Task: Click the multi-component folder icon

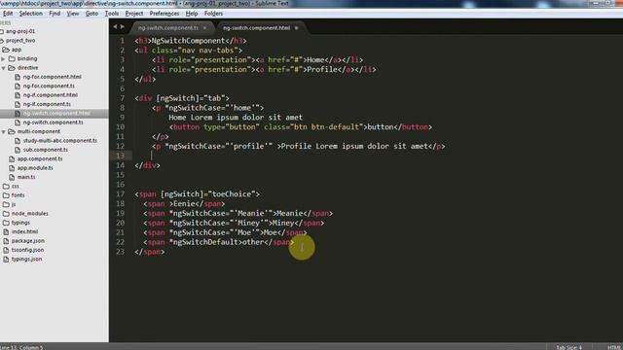Action: tap(12, 131)
